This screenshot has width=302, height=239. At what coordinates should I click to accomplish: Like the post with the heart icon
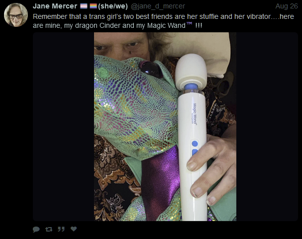pos(74,229)
